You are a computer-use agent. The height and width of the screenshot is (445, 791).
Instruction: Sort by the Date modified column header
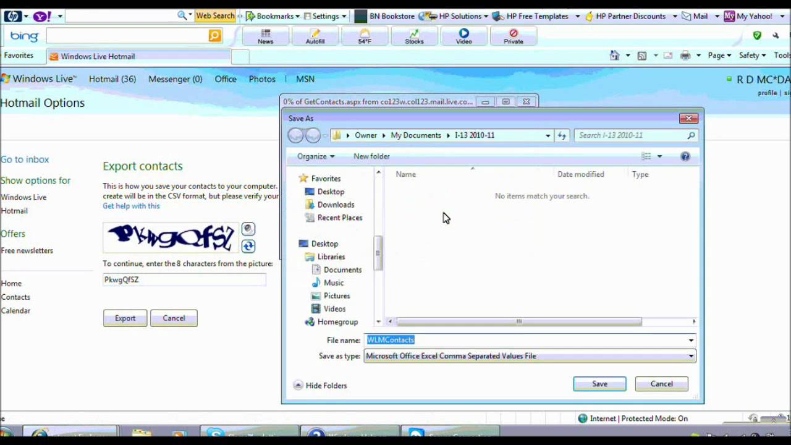pyautogui.click(x=581, y=174)
